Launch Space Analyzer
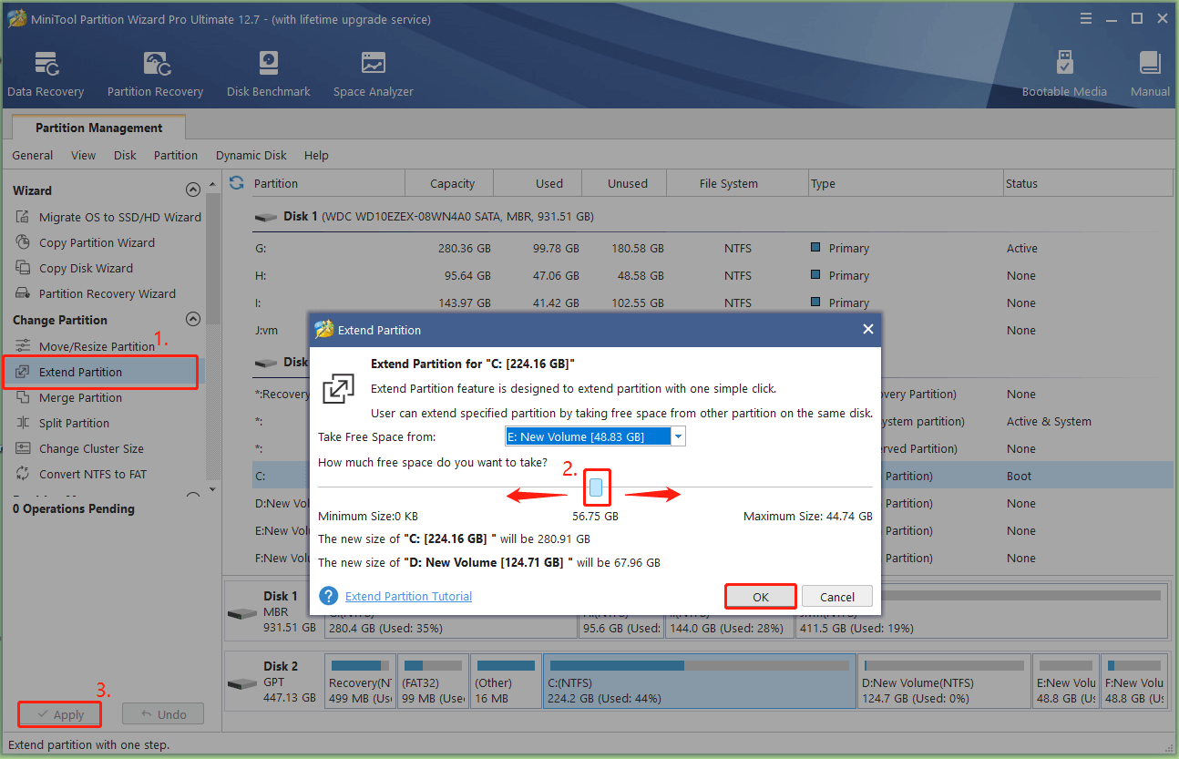The width and height of the screenshot is (1179, 759). coord(373,75)
